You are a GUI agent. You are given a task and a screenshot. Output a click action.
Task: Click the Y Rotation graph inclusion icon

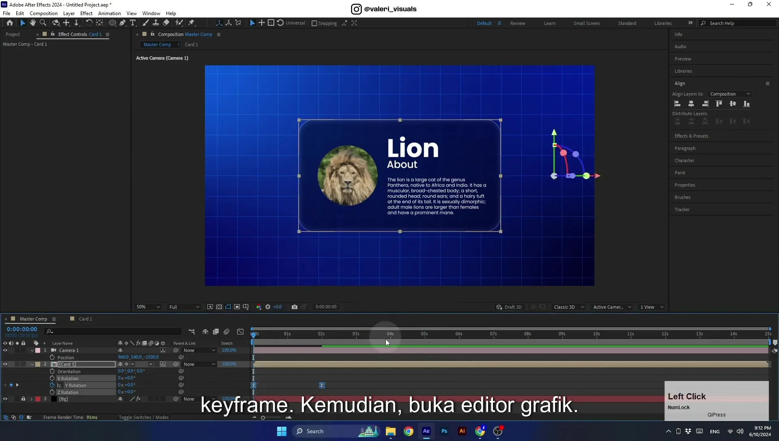(59, 385)
